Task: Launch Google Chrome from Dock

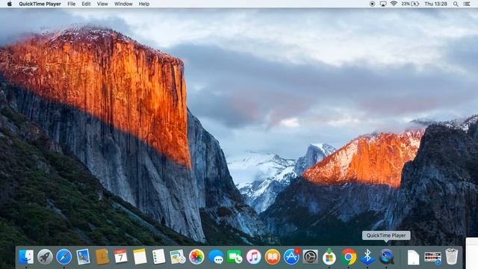Action: click(x=349, y=257)
